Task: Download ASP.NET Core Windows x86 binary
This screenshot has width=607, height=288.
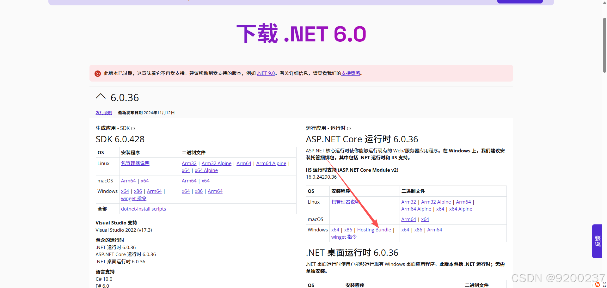Action: pyautogui.click(x=418, y=230)
